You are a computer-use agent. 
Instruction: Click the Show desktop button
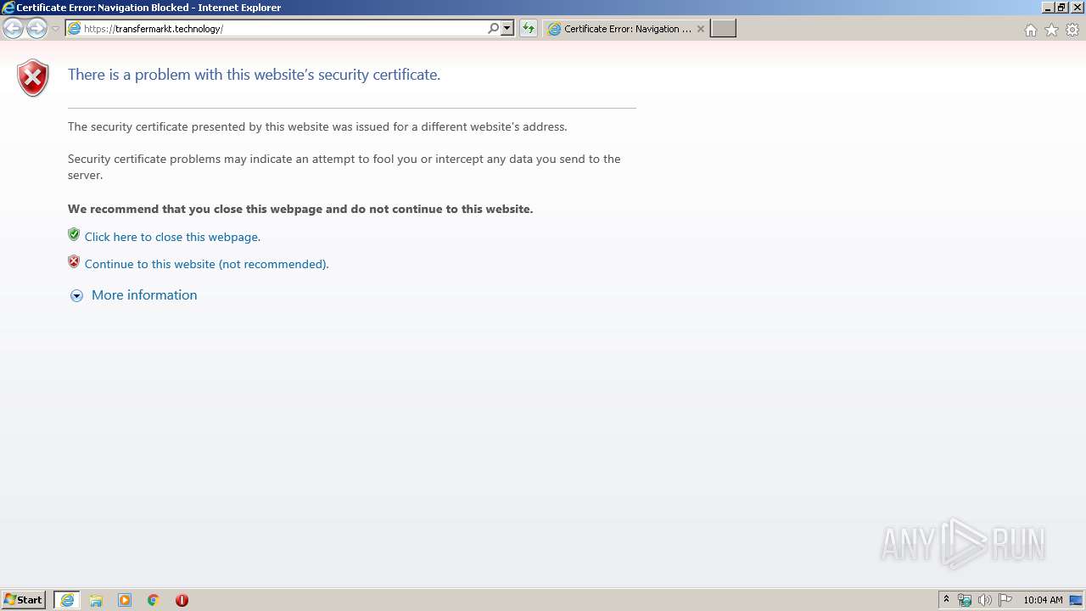click(1077, 600)
